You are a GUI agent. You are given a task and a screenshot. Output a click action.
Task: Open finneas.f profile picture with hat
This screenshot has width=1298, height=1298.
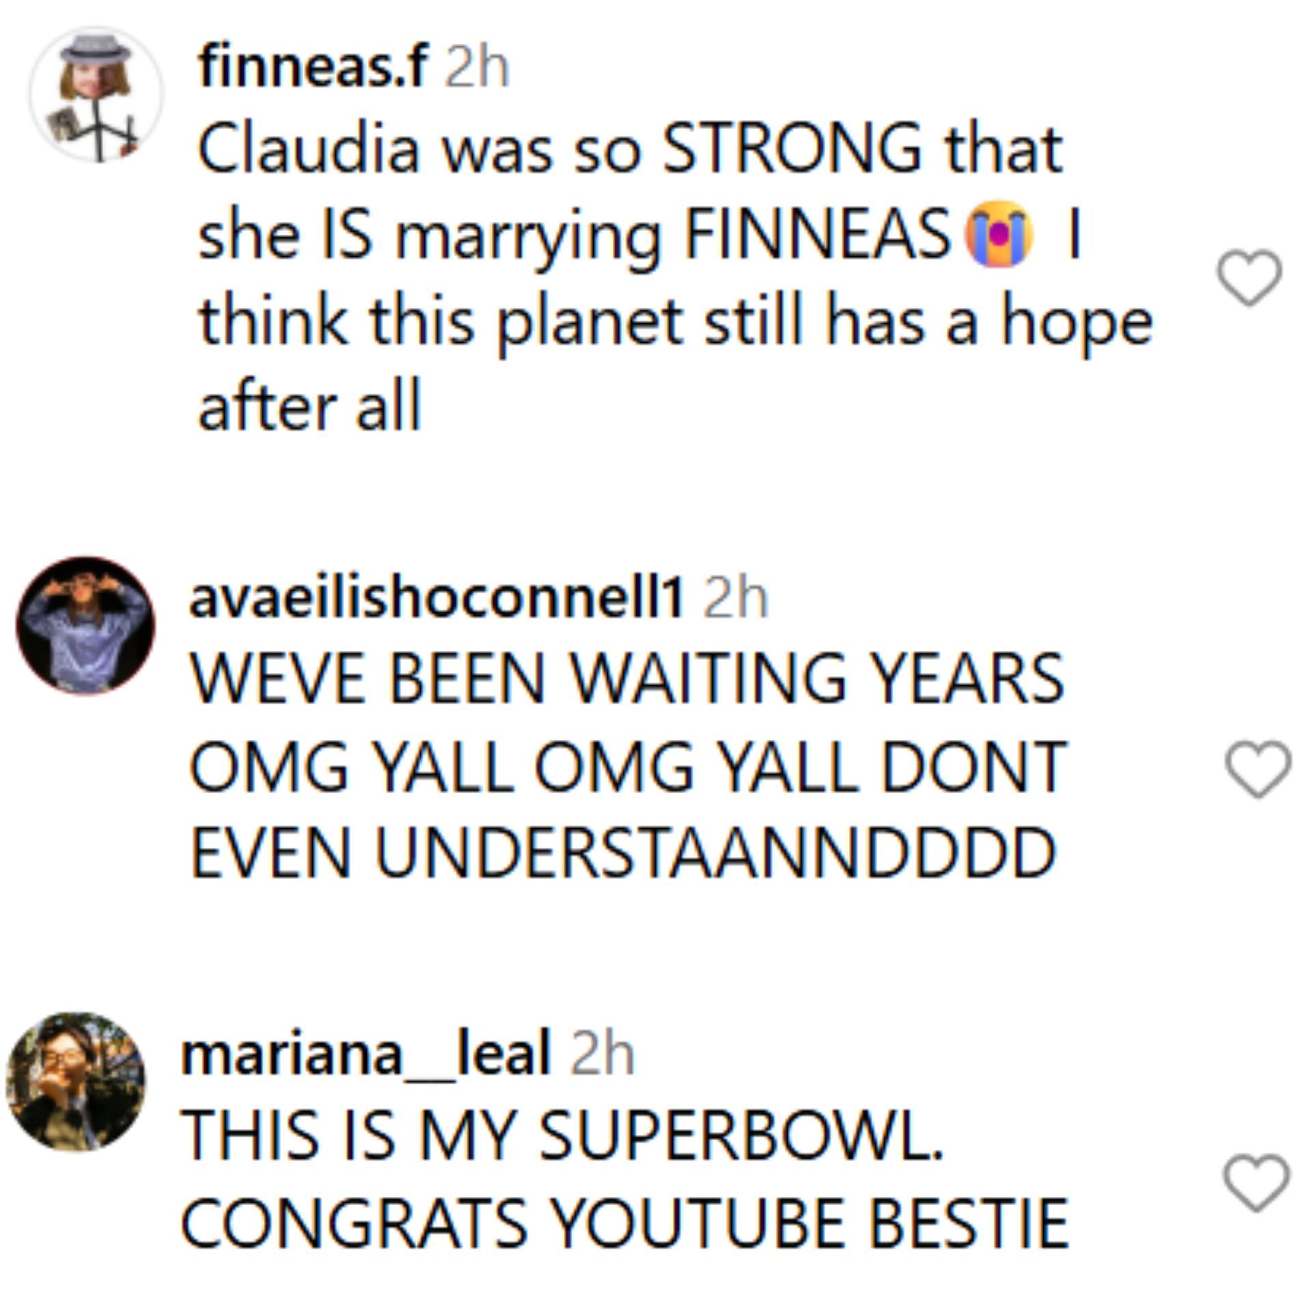[x=96, y=94]
